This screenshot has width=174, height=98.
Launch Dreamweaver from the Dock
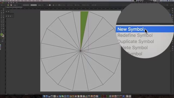108,96
